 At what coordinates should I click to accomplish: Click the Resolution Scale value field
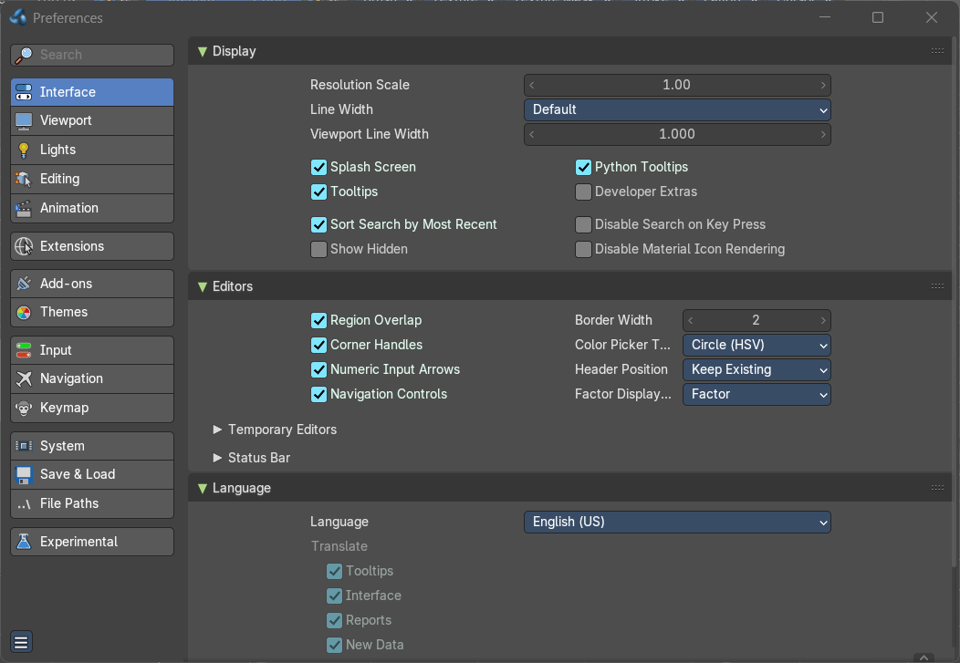point(677,85)
